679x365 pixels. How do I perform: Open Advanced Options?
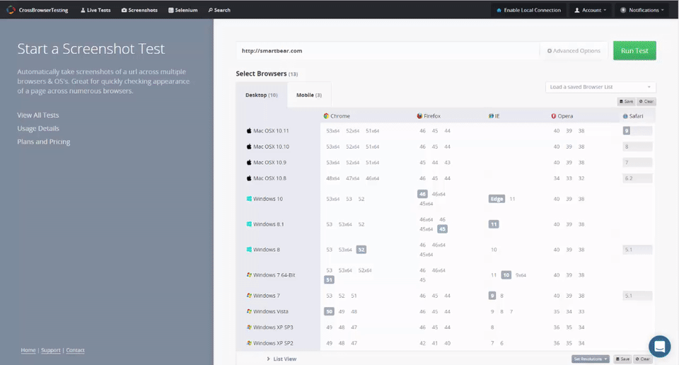[x=574, y=51]
